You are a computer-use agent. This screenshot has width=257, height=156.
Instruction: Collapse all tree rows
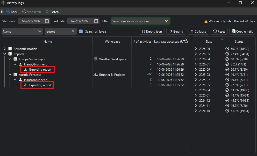coord(198,31)
